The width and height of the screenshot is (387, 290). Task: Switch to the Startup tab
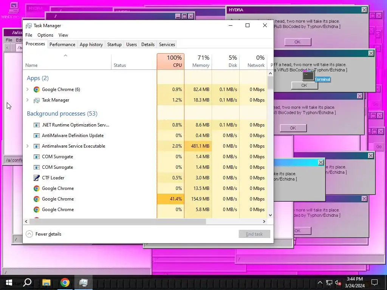pos(114,45)
